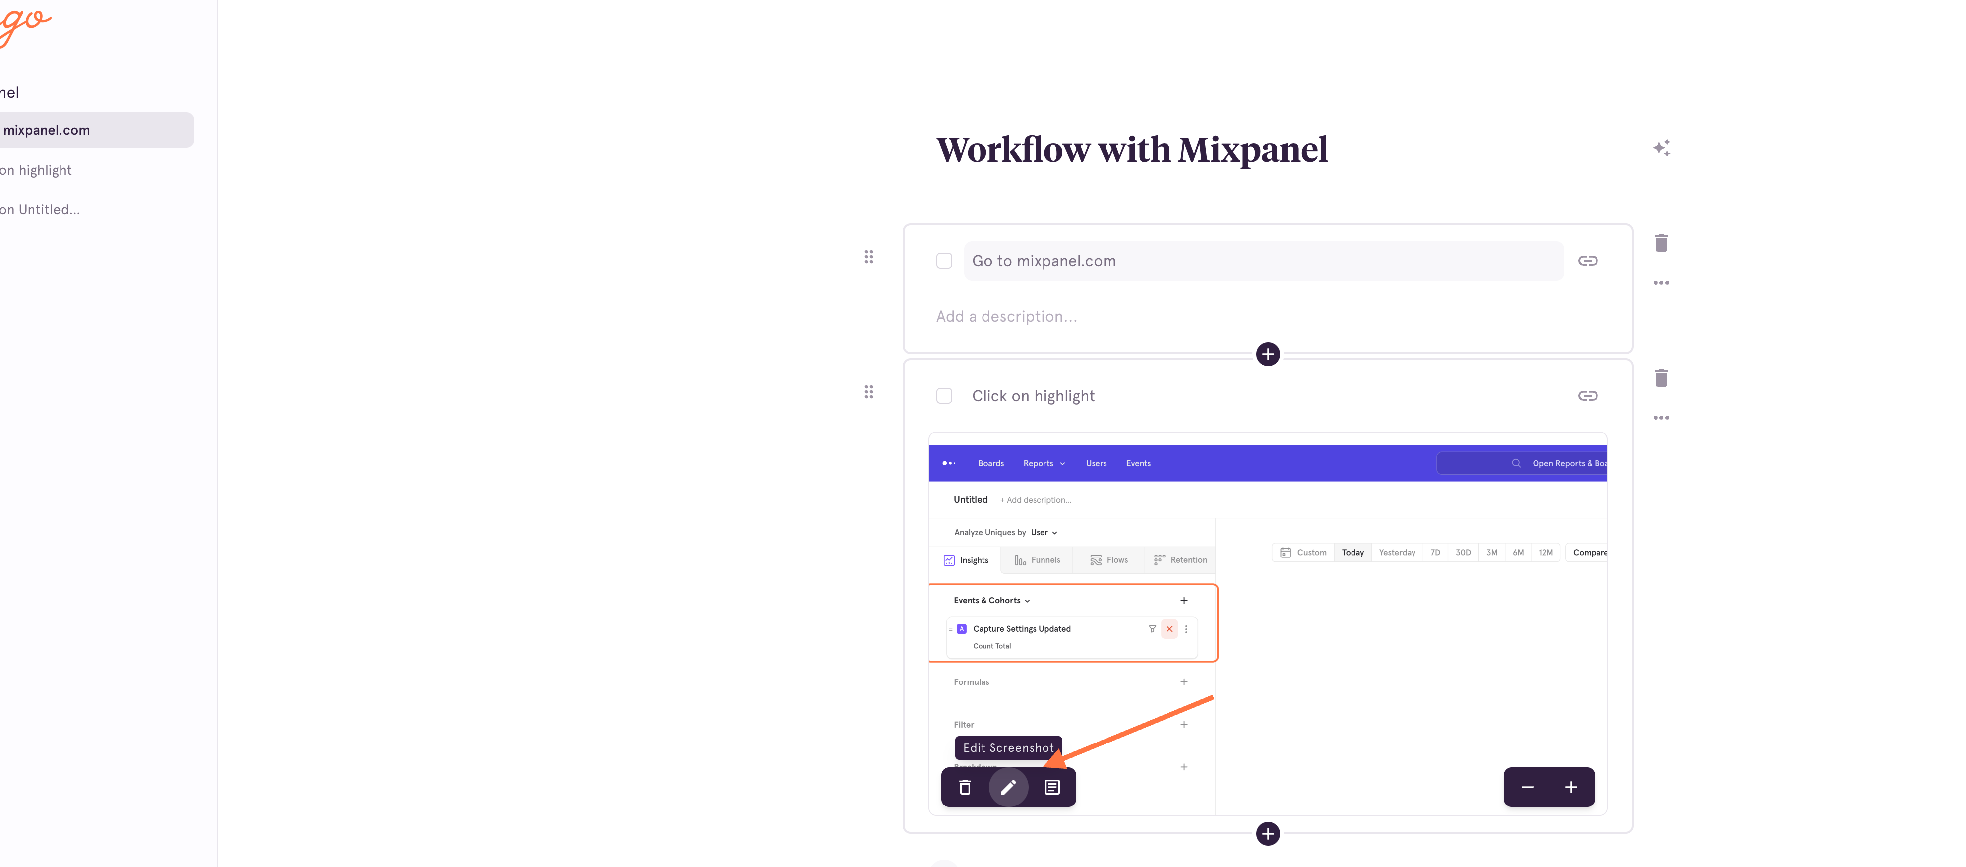Click 'Add a description...' placeholder
Image resolution: width=1966 pixels, height=867 pixels.
(1007, 317)
